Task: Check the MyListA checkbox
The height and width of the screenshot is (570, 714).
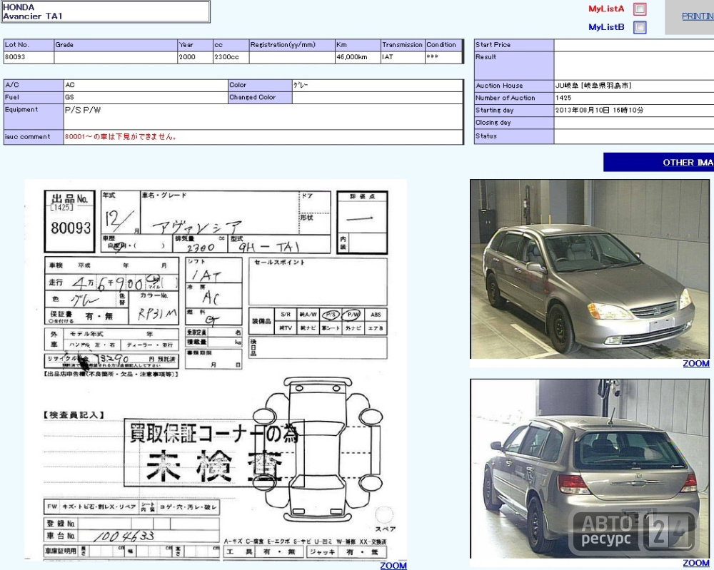Action: coord(640,9)
